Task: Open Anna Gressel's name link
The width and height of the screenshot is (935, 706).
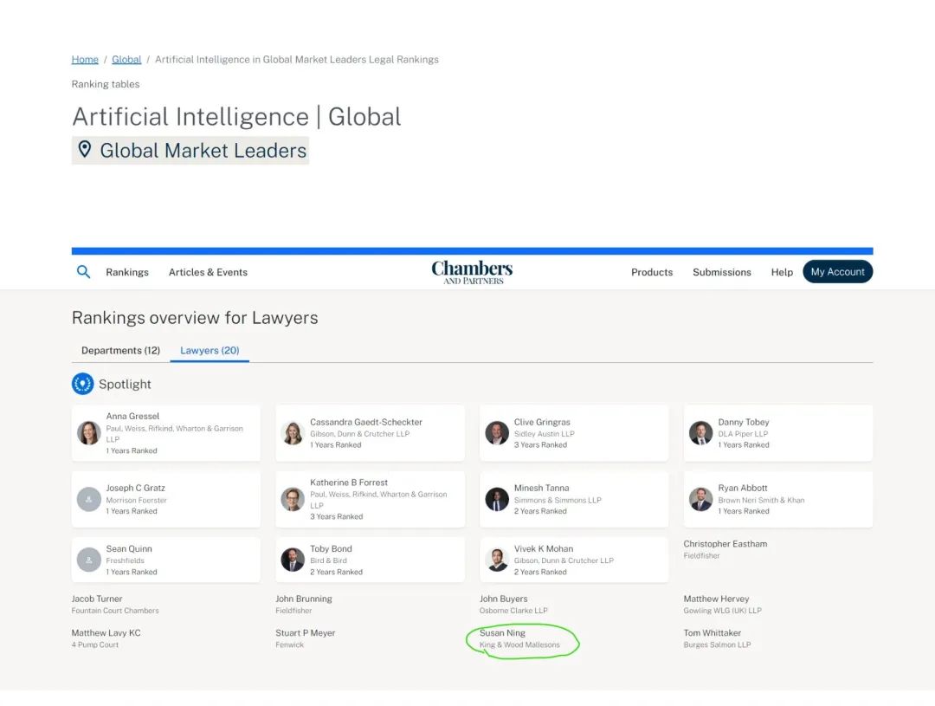Action: [132, 416]
